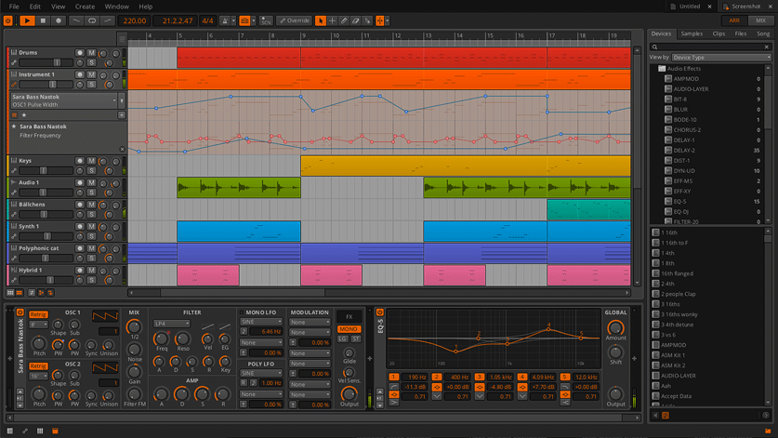Open the Device Type view-by dropdown
This screenshot has height=438, width=778.
point(721,58)
